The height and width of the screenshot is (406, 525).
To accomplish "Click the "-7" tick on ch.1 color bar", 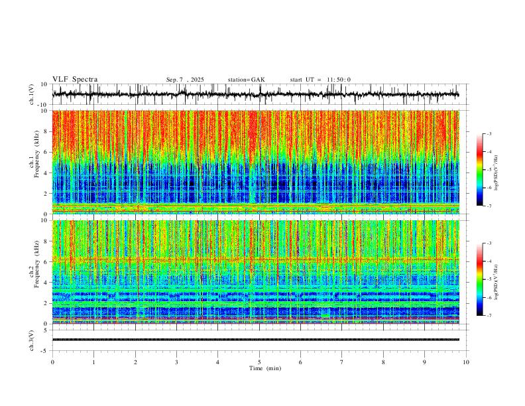I will 489,206.
